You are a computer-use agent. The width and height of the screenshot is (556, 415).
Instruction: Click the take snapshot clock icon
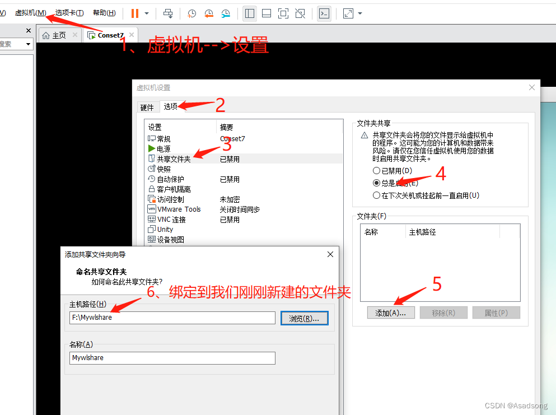(192, 13)
